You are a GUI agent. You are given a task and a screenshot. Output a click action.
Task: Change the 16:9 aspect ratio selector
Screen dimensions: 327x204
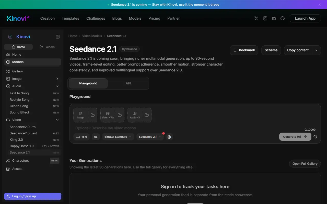pos(81,137)
